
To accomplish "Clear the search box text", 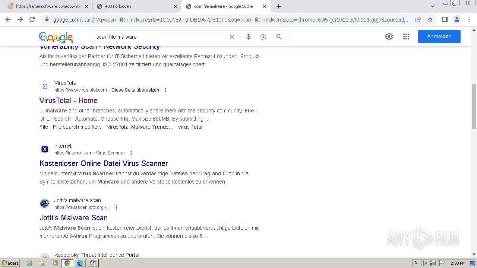I will click(x=232, y=37).
